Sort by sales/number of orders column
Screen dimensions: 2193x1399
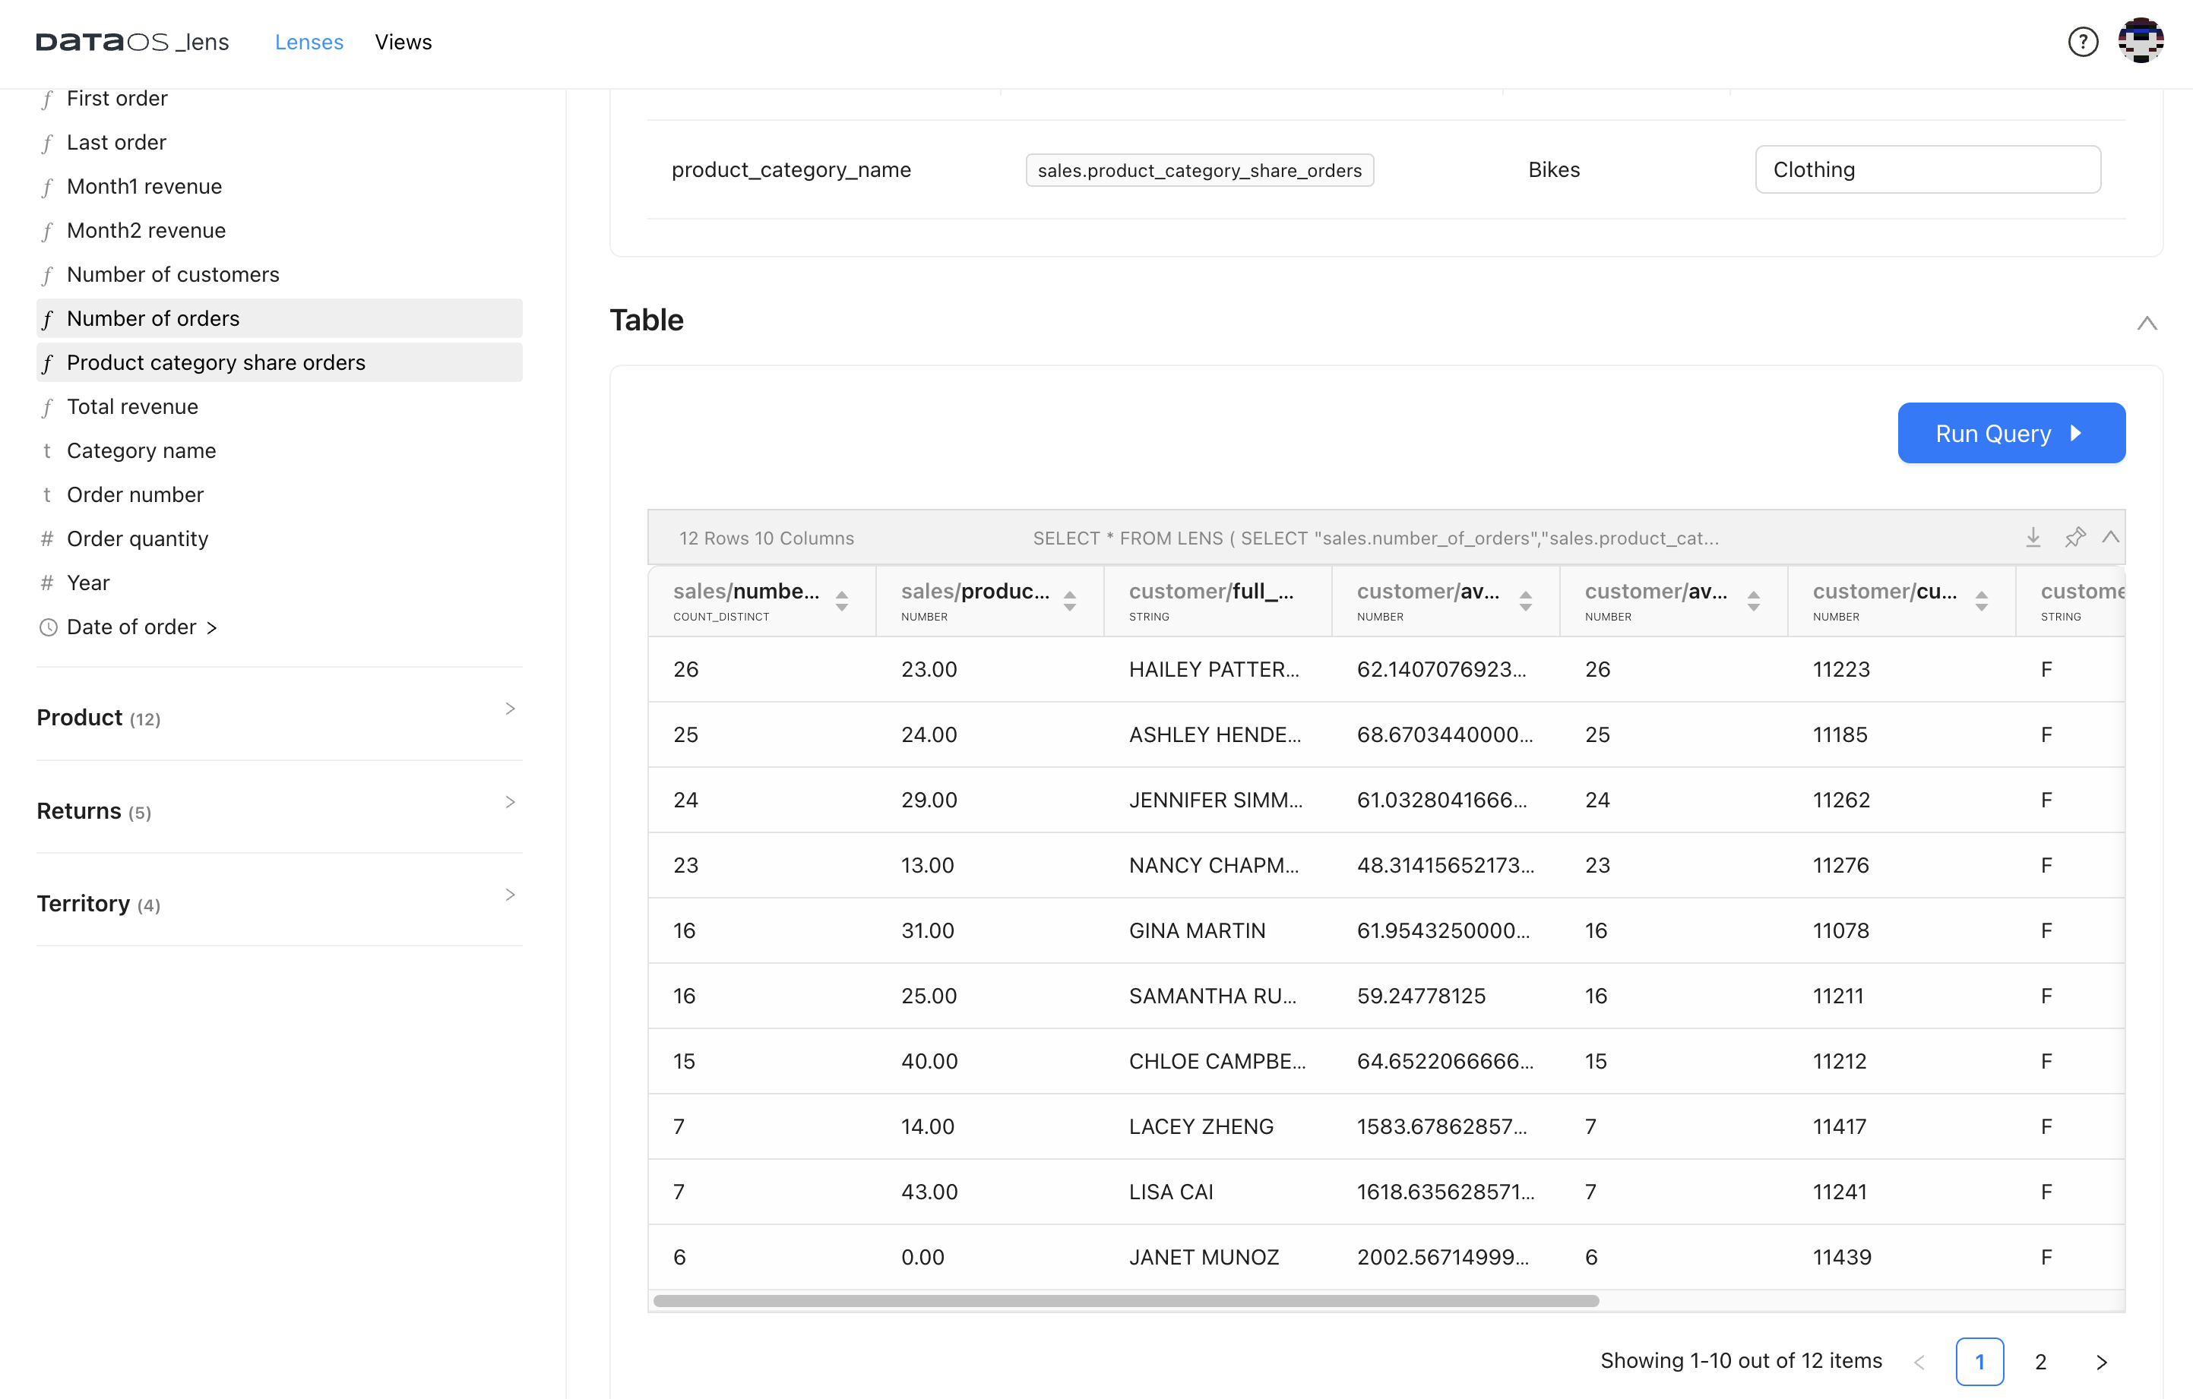(x=841, y=601)
